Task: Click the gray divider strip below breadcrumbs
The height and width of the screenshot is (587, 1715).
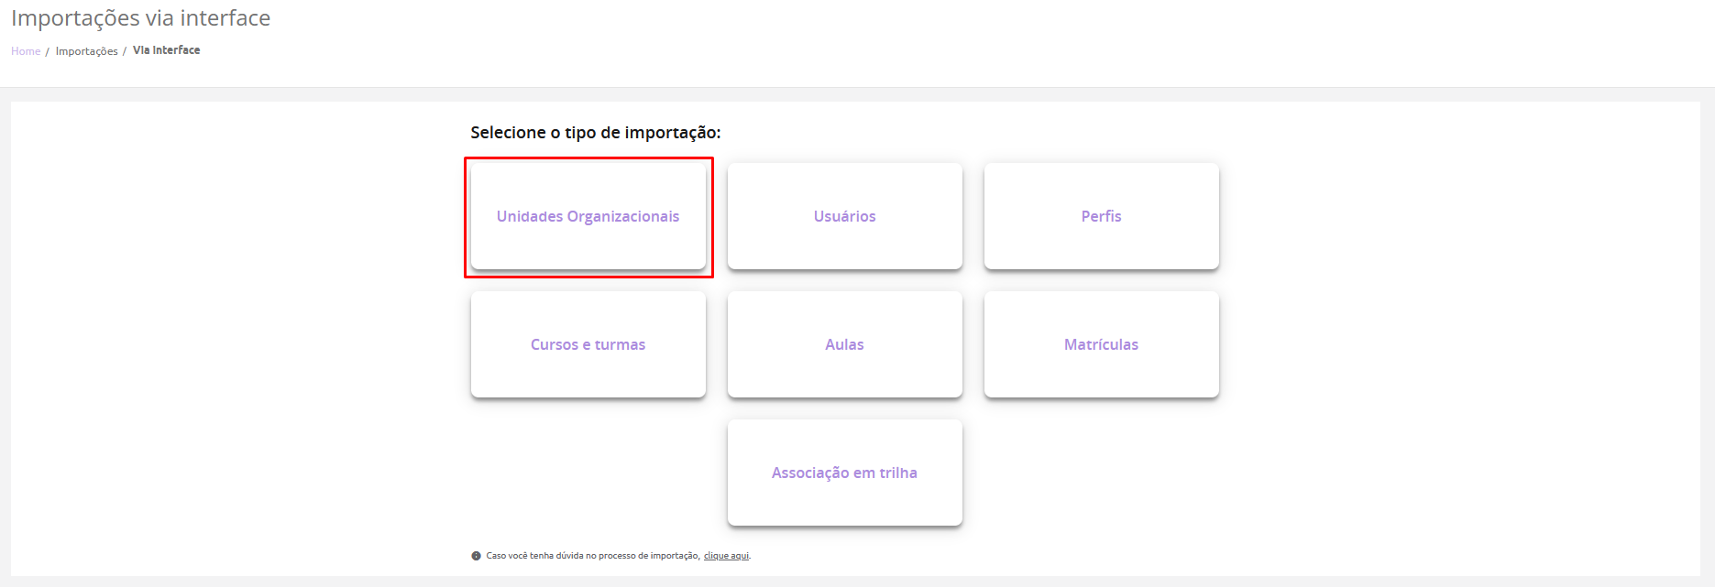Action: pyautogui.click(x=857, y=94)
